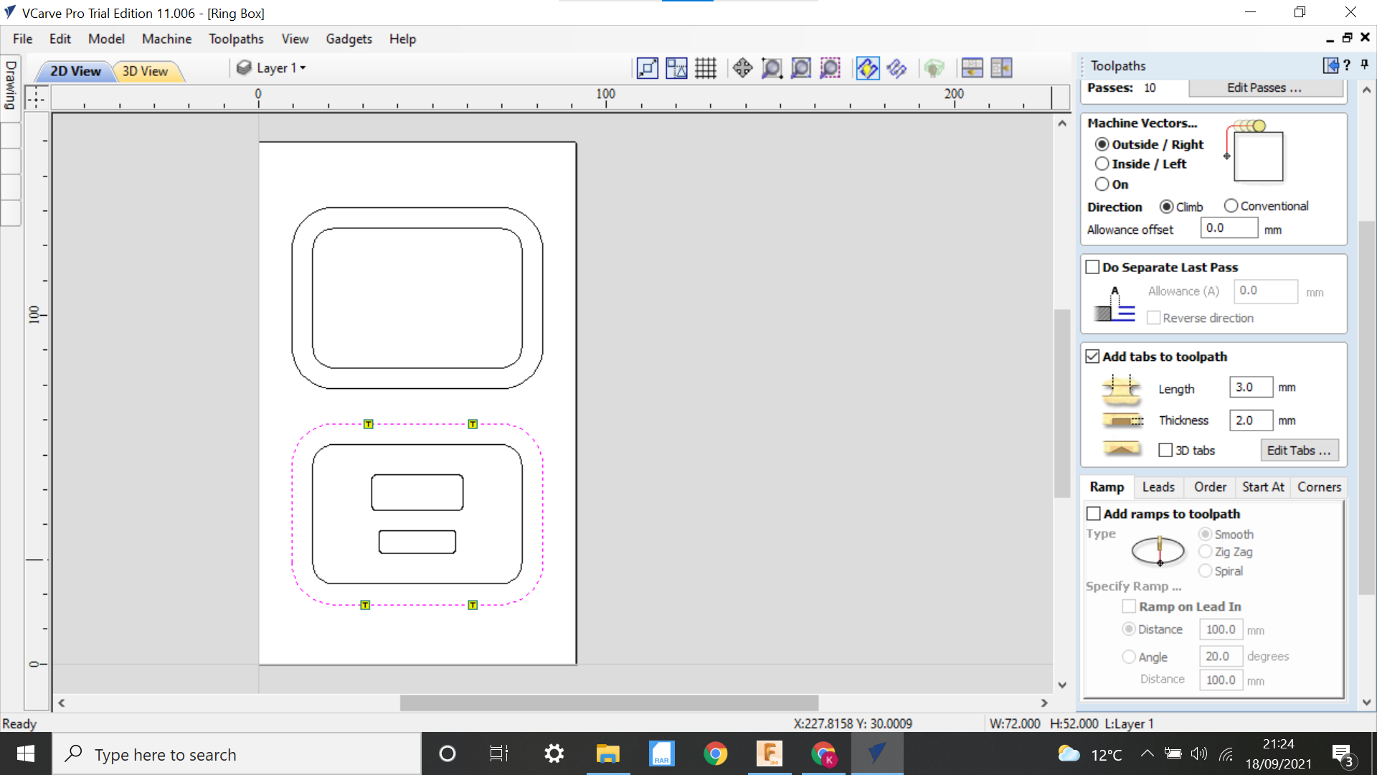Uncheck Add tabs to toolpath

tap(1093, 356)
